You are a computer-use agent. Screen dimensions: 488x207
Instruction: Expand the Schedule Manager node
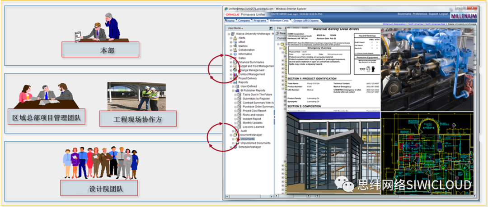pyautogui.click(x=231, y=147)
